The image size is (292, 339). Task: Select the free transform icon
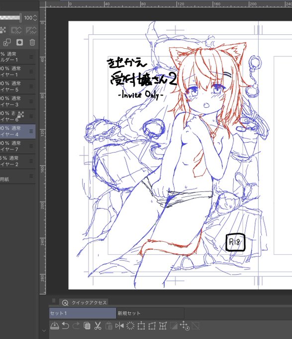tap(152, 326)
